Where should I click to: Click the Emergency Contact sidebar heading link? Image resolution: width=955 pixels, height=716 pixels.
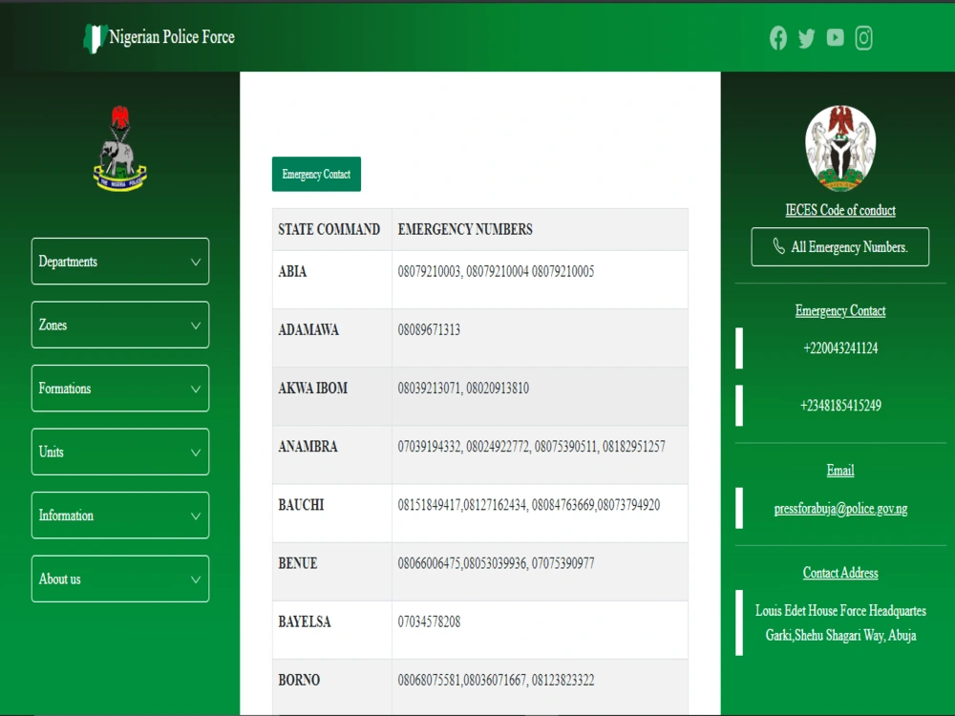tap(839, 310)
